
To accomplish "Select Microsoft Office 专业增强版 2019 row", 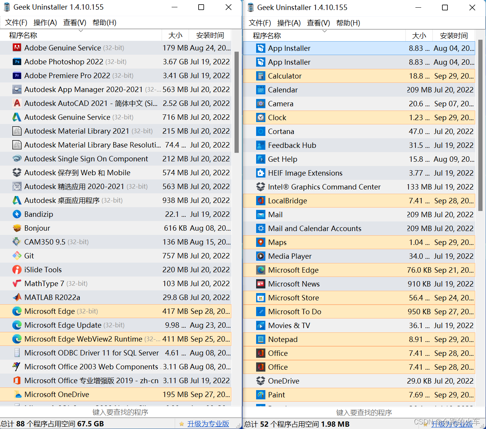I will (x=116, y=380).
